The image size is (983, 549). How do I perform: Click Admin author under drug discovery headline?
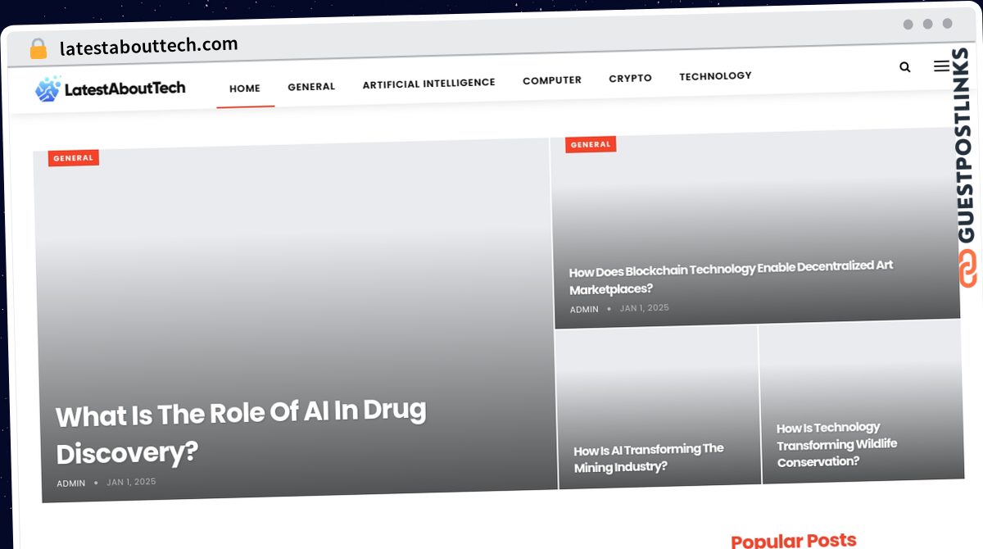[70, 483]
